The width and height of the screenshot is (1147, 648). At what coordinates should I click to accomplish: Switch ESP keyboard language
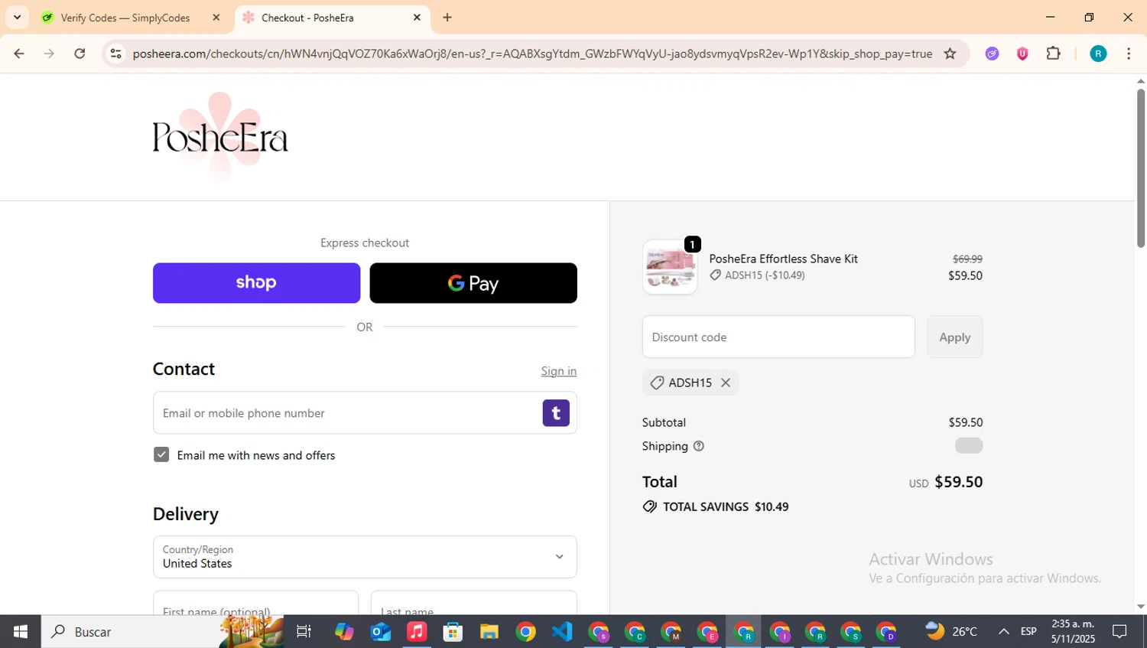pos(1028,632)
